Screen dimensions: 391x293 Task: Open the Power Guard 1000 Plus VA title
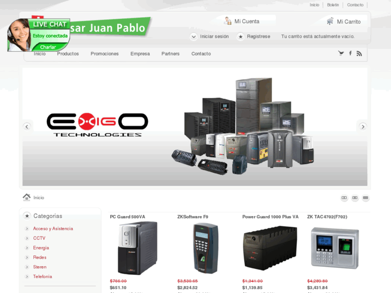click(x=271, y=217)
